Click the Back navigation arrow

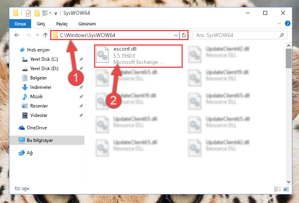point(17,35)
